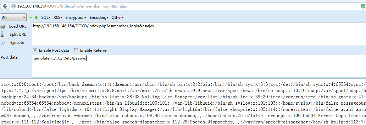
Task: Click the green shield icon in address bar
Action: tap(363, 6)
